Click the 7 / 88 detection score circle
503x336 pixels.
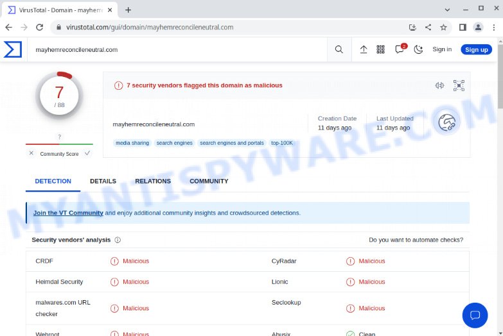(59, 96)
